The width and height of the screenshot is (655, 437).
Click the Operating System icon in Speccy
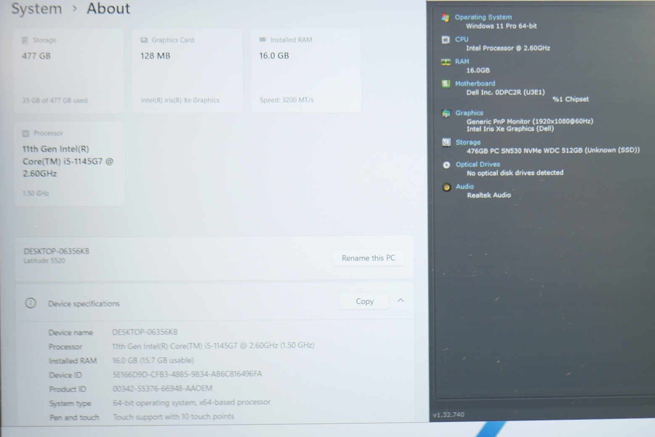[445, 18]
